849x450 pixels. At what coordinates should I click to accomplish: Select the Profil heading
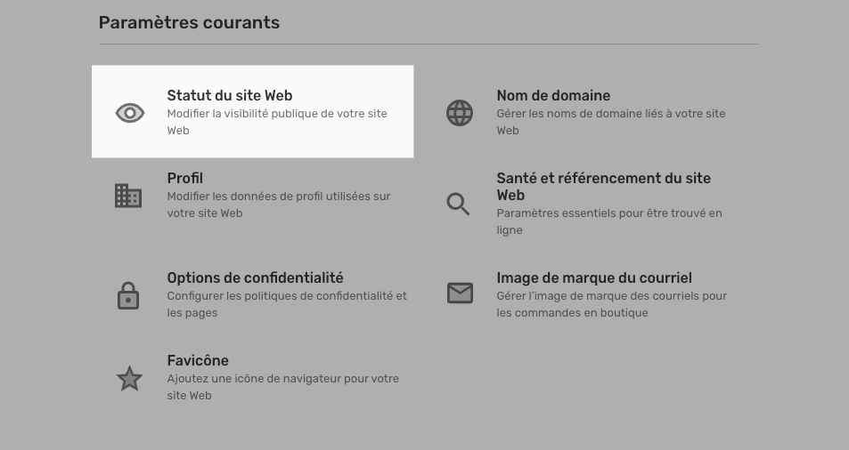coord(185,178)
